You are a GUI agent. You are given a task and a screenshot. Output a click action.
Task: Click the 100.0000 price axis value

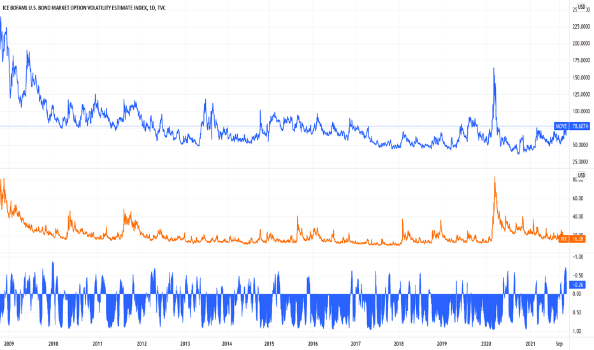581,111
